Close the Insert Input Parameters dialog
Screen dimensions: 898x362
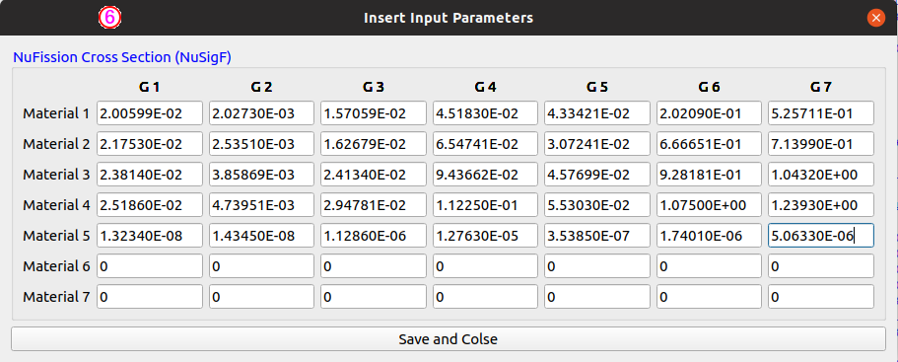click(x=875, y=18)
